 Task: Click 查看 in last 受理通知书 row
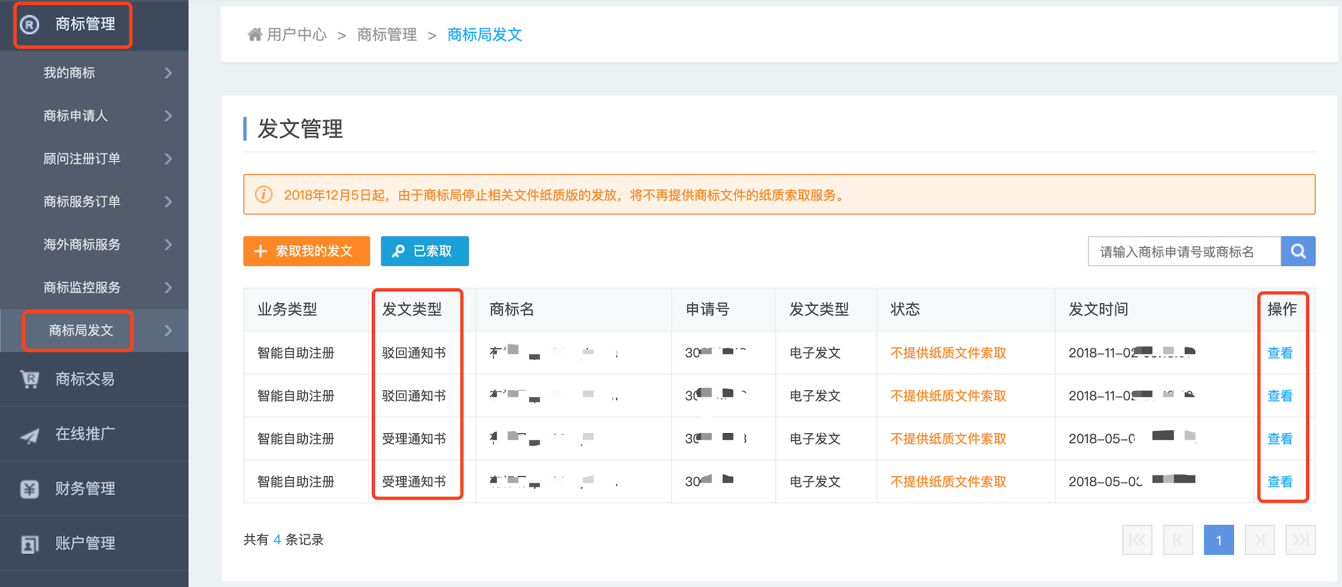(x=1280, y=482)
